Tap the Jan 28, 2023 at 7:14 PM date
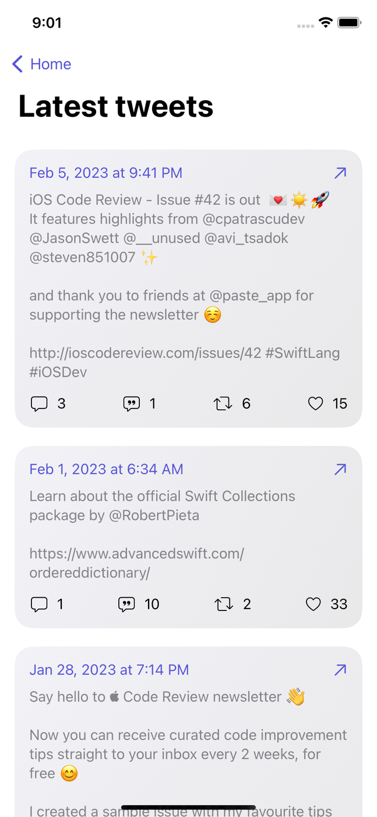The width and height of the screenshot is (377, 817). point(110,670)
